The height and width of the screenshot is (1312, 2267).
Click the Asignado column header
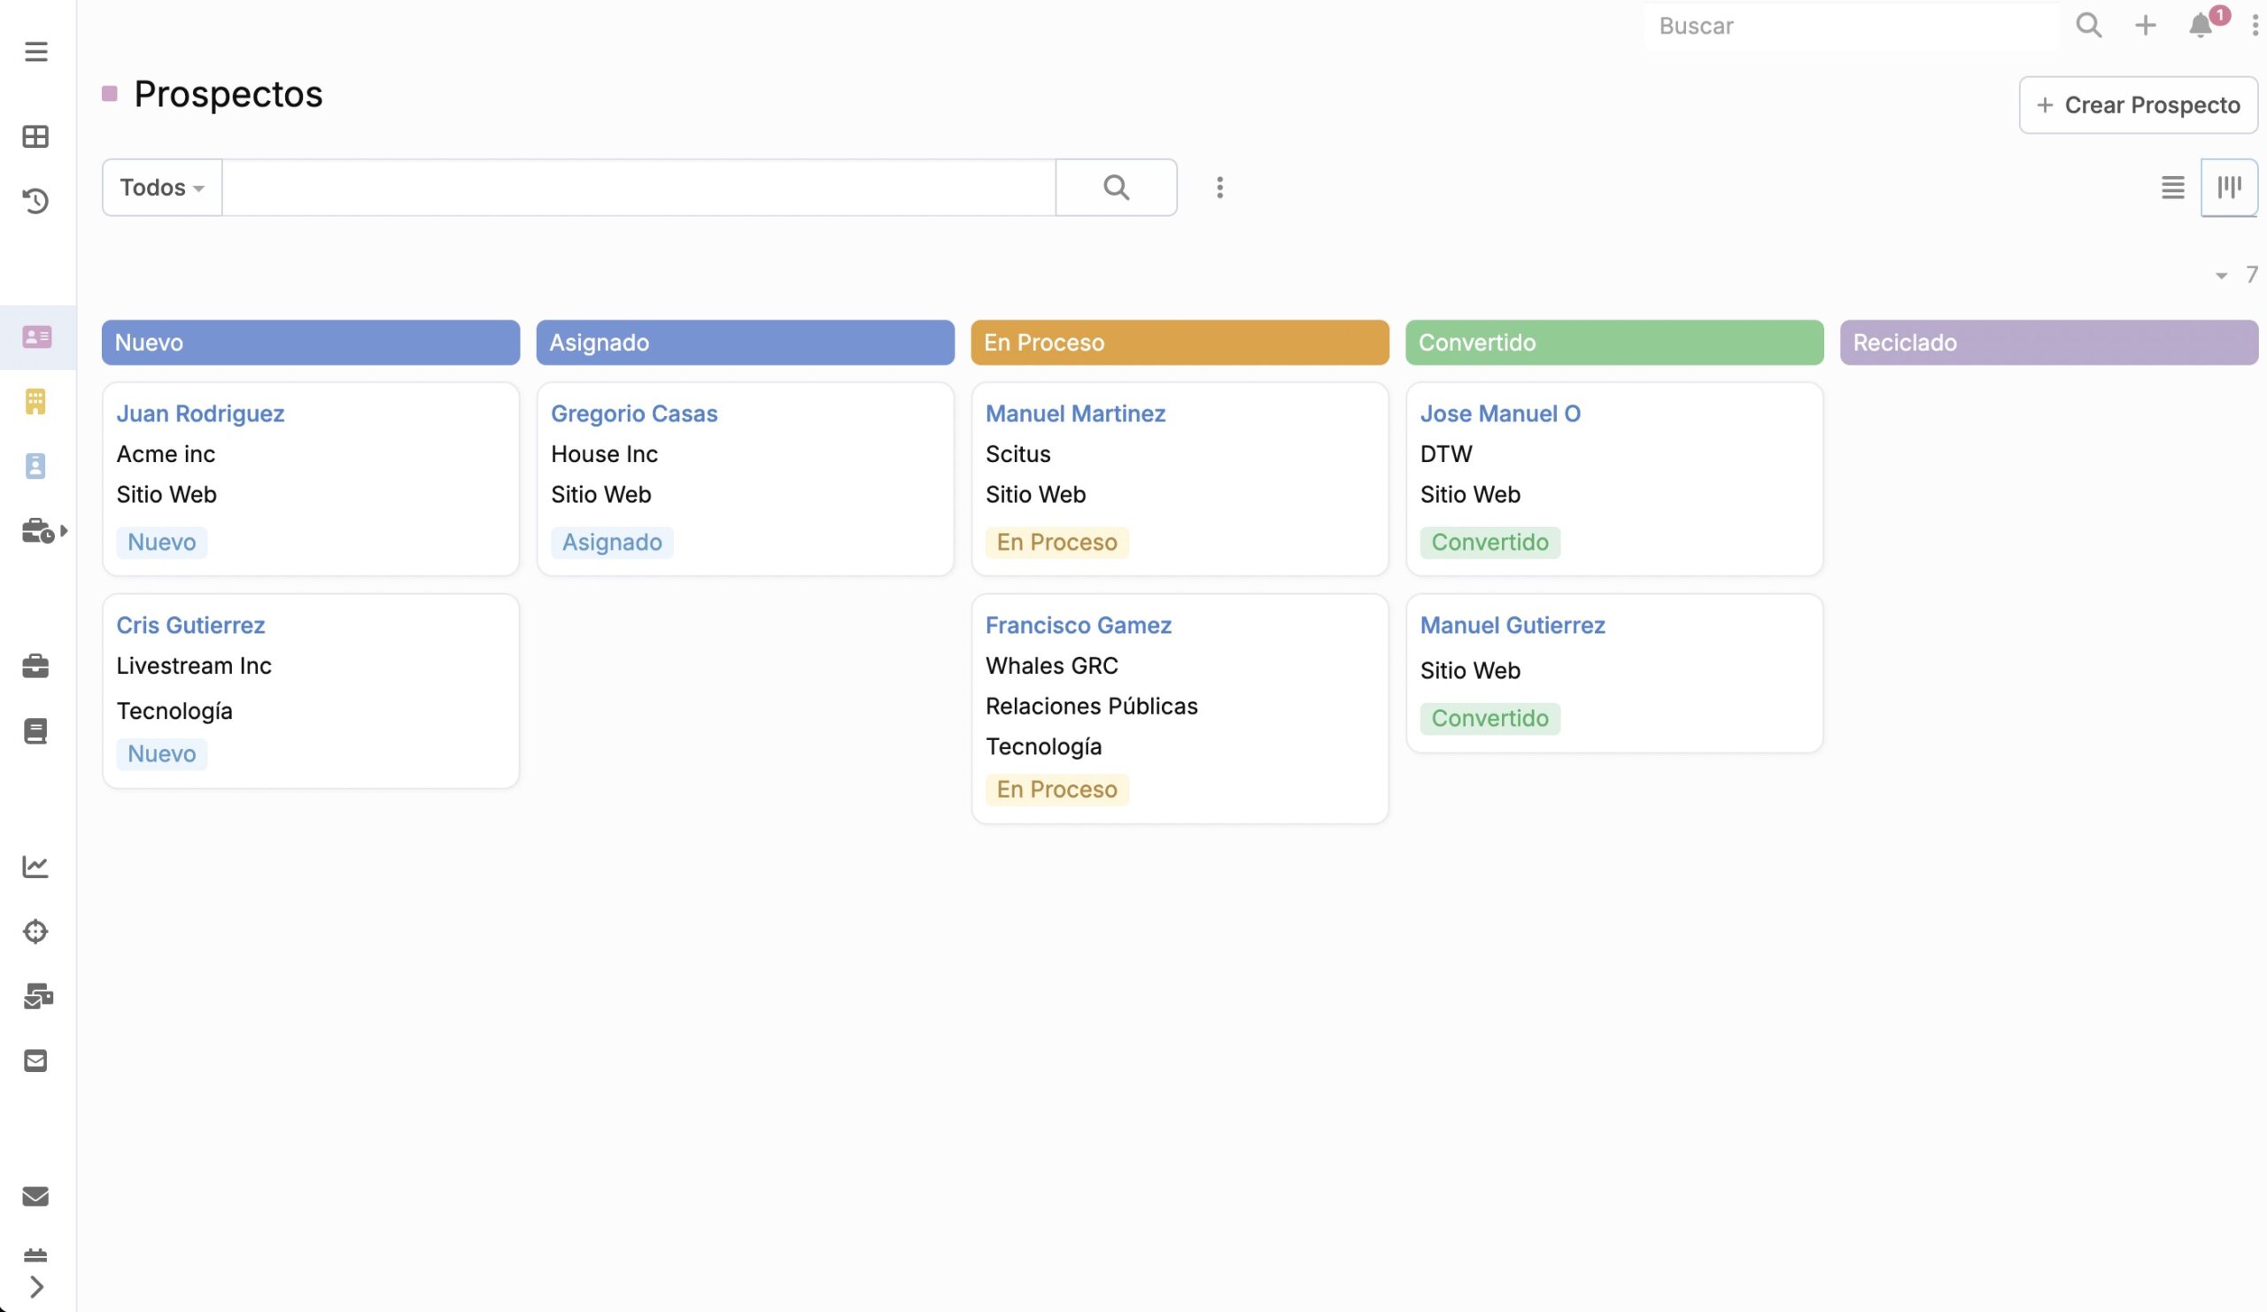pos(745,343)
